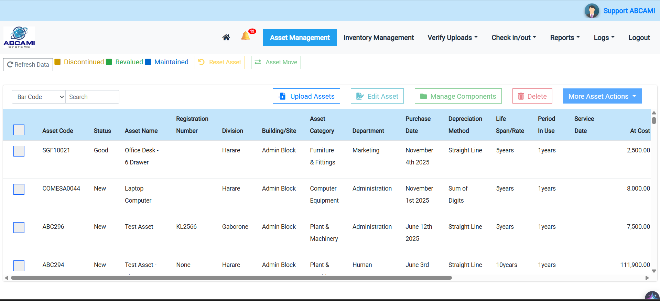660x301 pixels.
Task: Click the Support ABCAMI user avatar
Action: pos(592,11)
